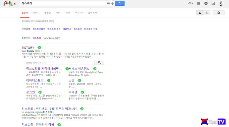Click the 티스토어 related search
The width and height of the screenshot is (229, 127).
pos(78,29)
